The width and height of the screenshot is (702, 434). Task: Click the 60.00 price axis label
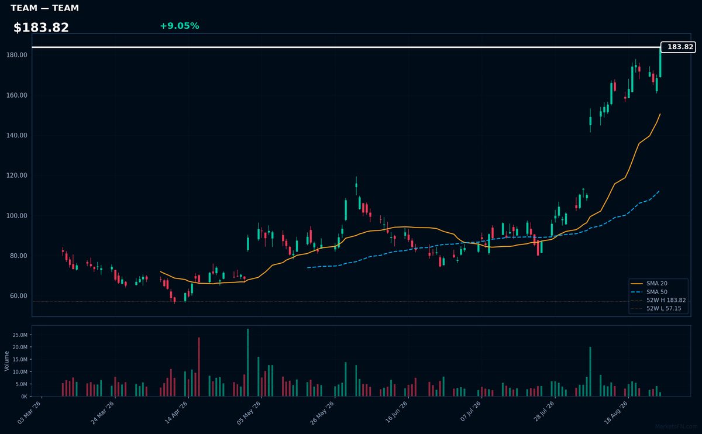click(19, 296)
